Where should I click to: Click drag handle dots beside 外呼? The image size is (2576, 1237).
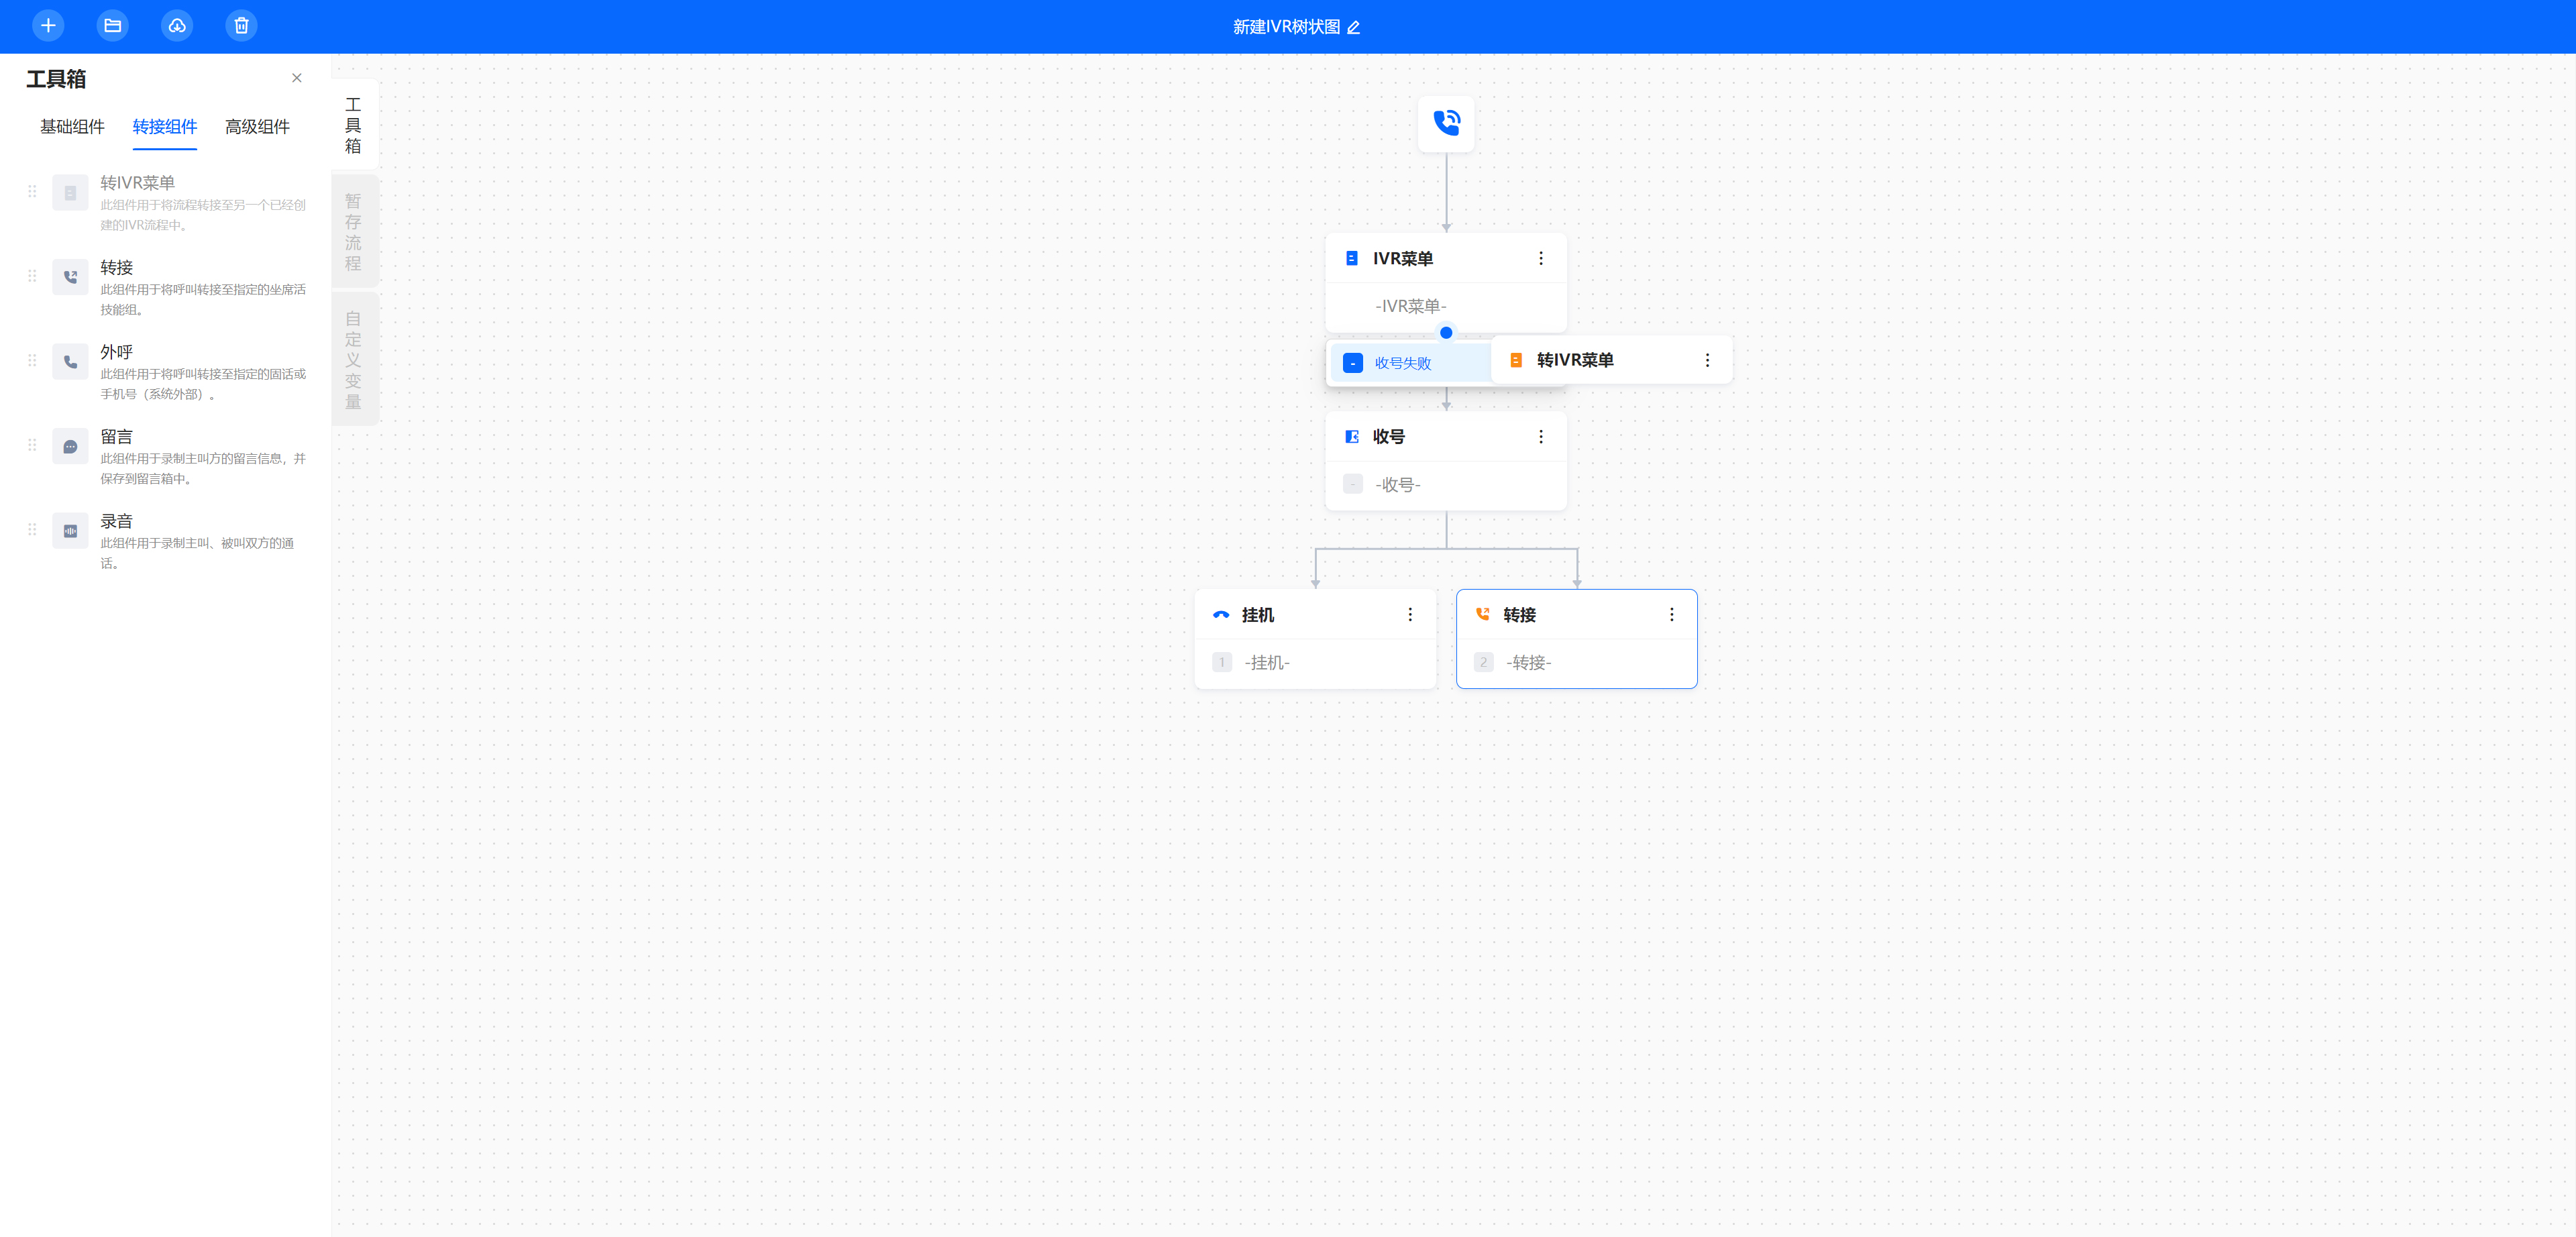[x=32, y=360]
